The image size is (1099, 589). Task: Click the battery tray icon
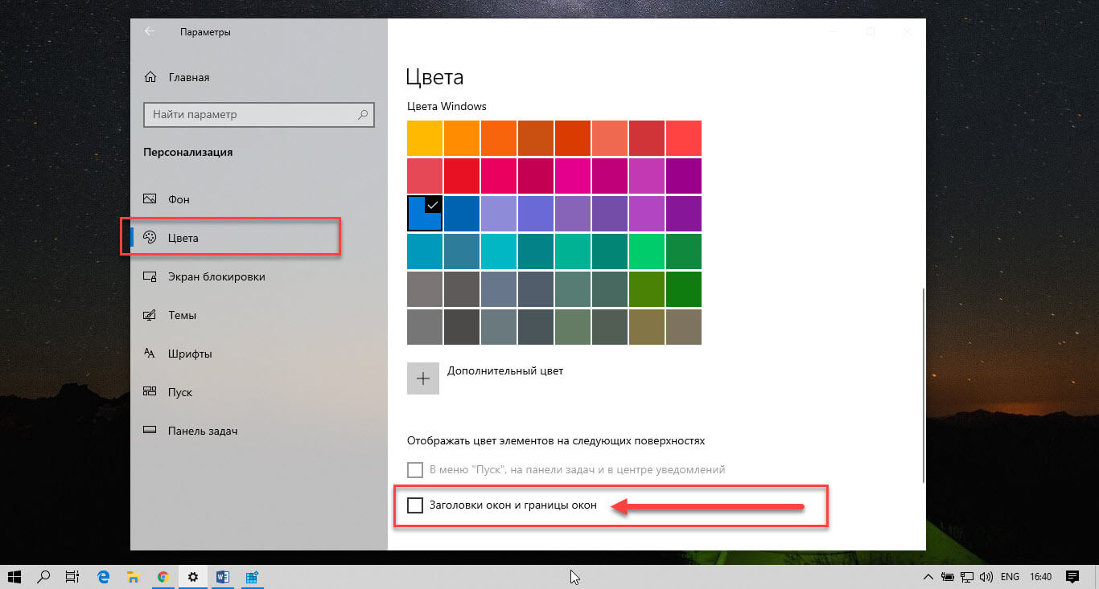tap(946, 577)
